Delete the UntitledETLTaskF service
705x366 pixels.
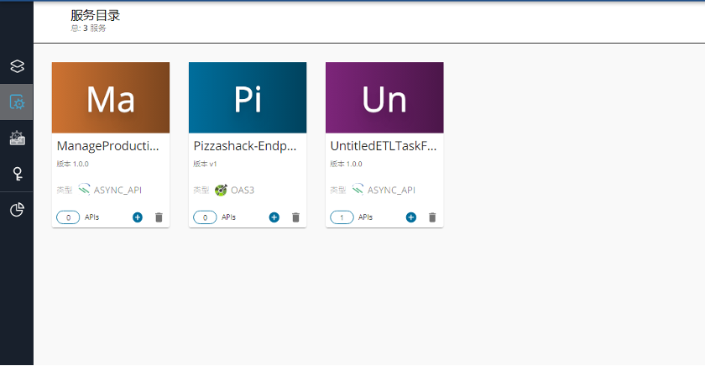tap(432, 217)
